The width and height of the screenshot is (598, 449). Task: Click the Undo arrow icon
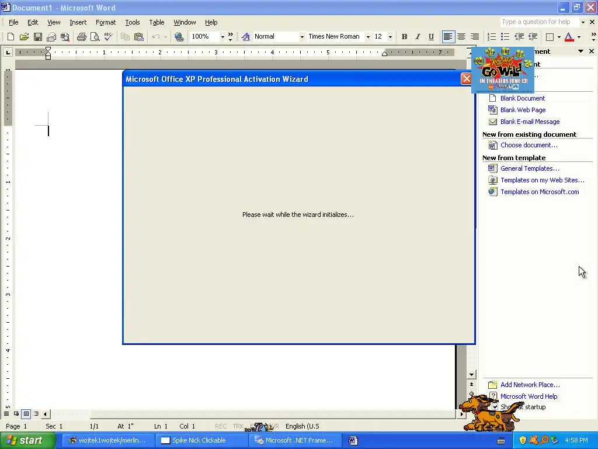coord(155,37)
